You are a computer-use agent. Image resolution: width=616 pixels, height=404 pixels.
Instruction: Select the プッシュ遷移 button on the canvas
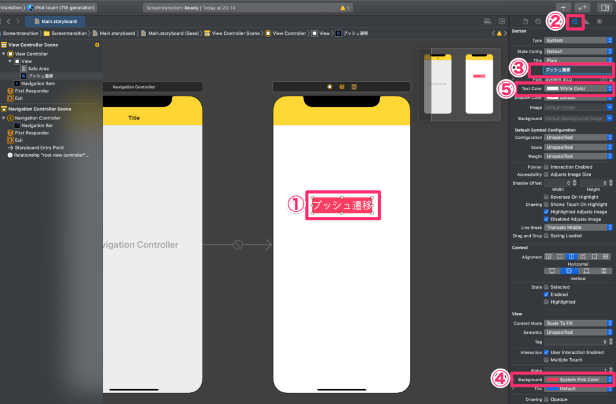(343, 205)
